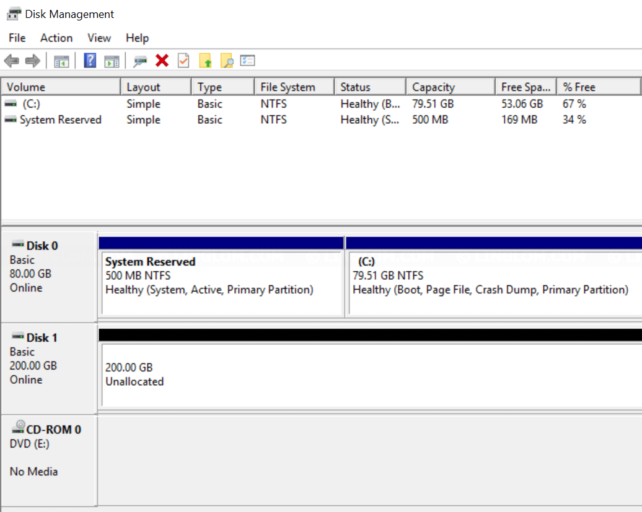The image size is (642, 512).
Task: Click the No Media text
Action: tap(33, 472)
